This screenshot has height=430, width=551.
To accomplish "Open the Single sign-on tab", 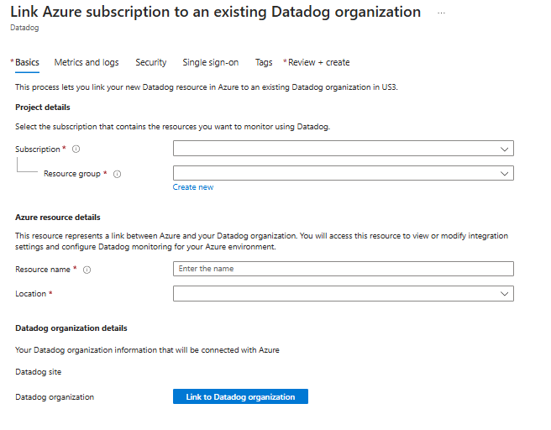I will click(211, 62).
